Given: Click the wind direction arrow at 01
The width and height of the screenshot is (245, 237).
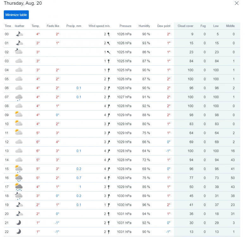Looking at the screenshot, I should (108, 43).
